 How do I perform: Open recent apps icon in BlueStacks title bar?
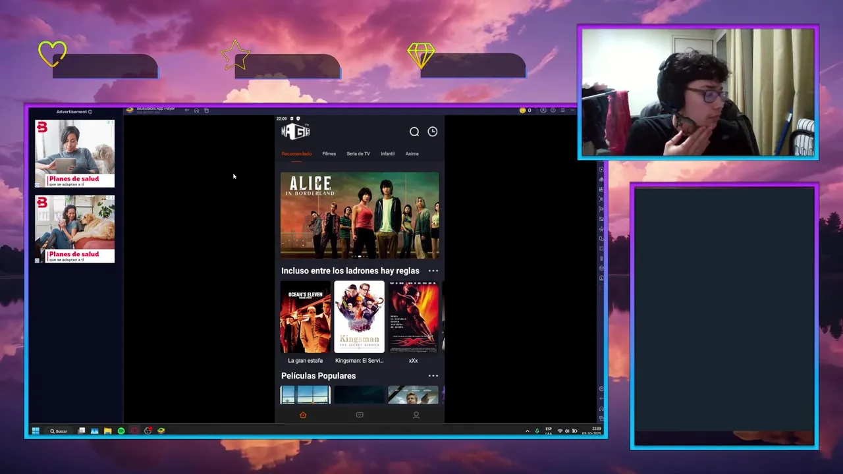(x=206, y=110)
